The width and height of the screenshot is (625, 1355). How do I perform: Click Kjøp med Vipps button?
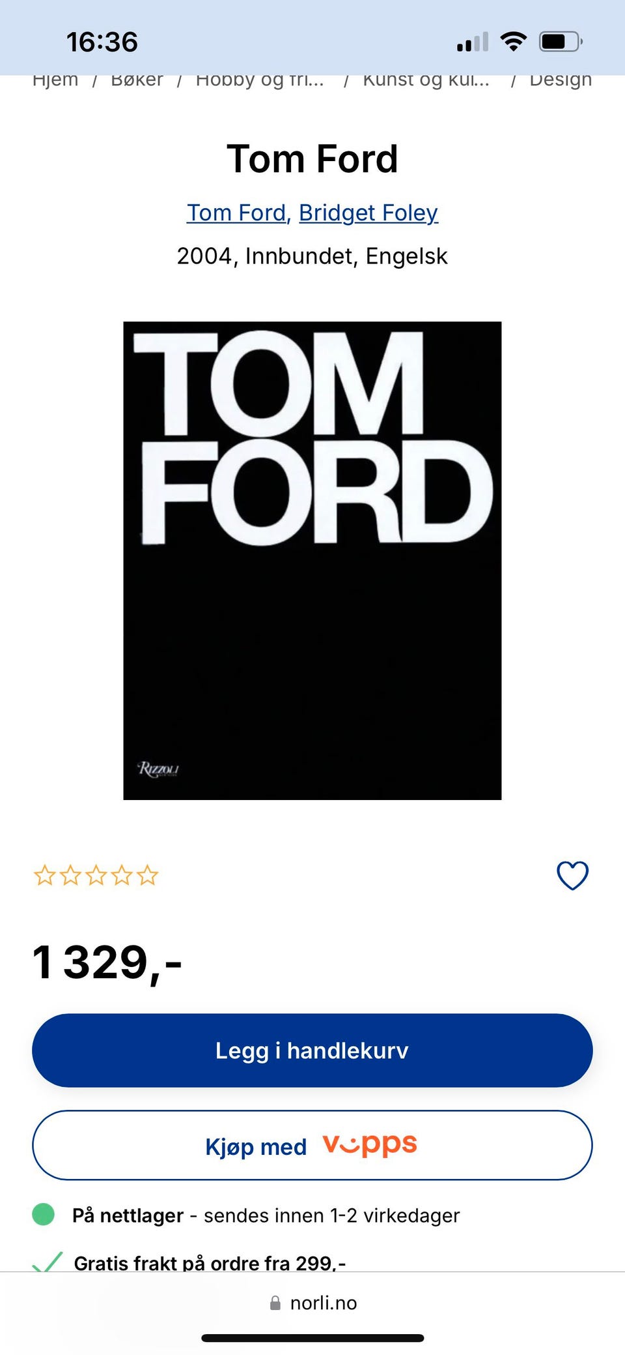(312, 1145)
